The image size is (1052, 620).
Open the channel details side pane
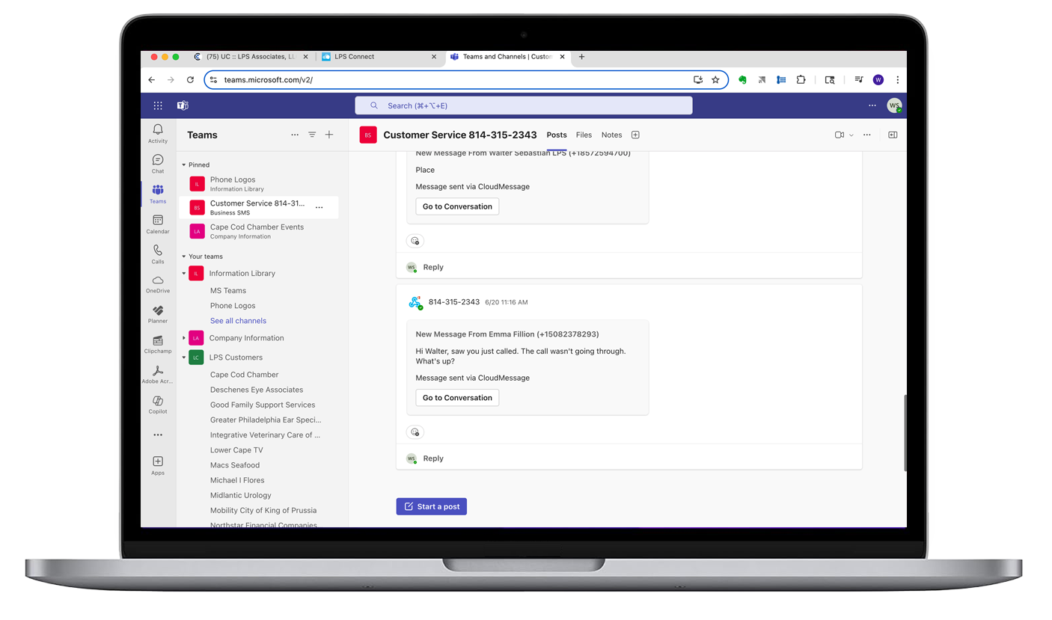(893, 135)
